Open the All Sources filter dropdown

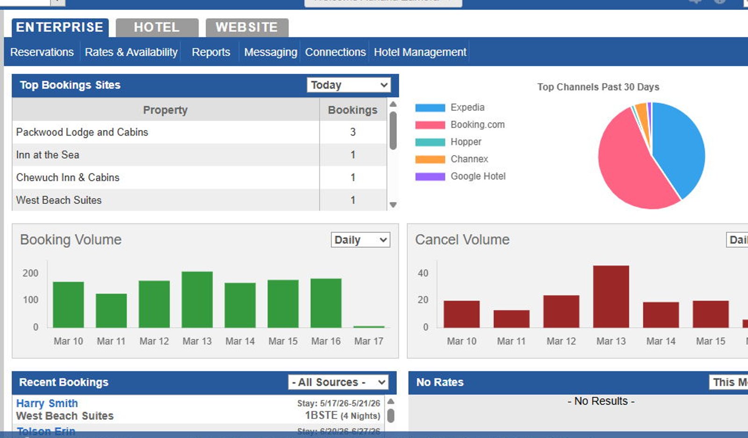click(338, 382)
